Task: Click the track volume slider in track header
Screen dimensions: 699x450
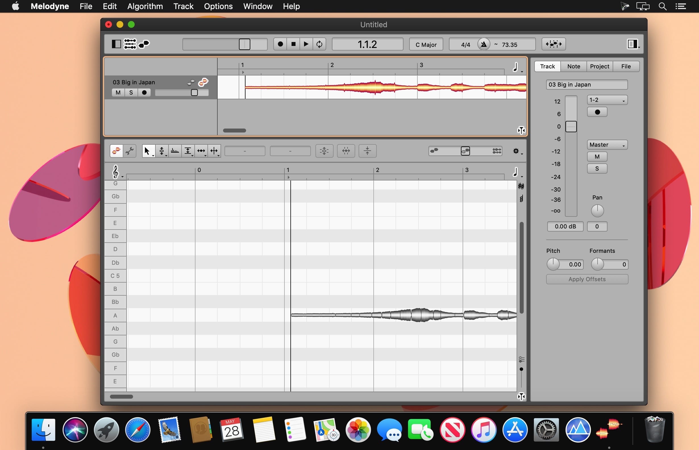Action: (182, 92)
